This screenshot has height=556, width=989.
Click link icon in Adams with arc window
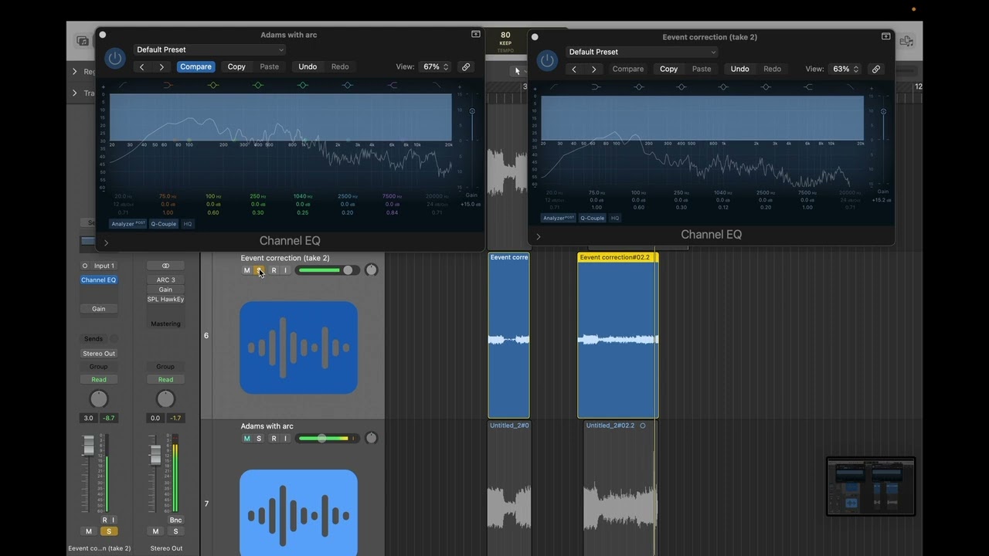point(466,67)
